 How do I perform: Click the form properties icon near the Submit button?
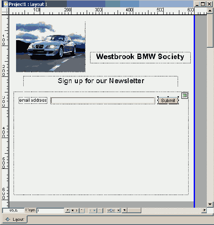pyautogui.click(x=184, y=95)
